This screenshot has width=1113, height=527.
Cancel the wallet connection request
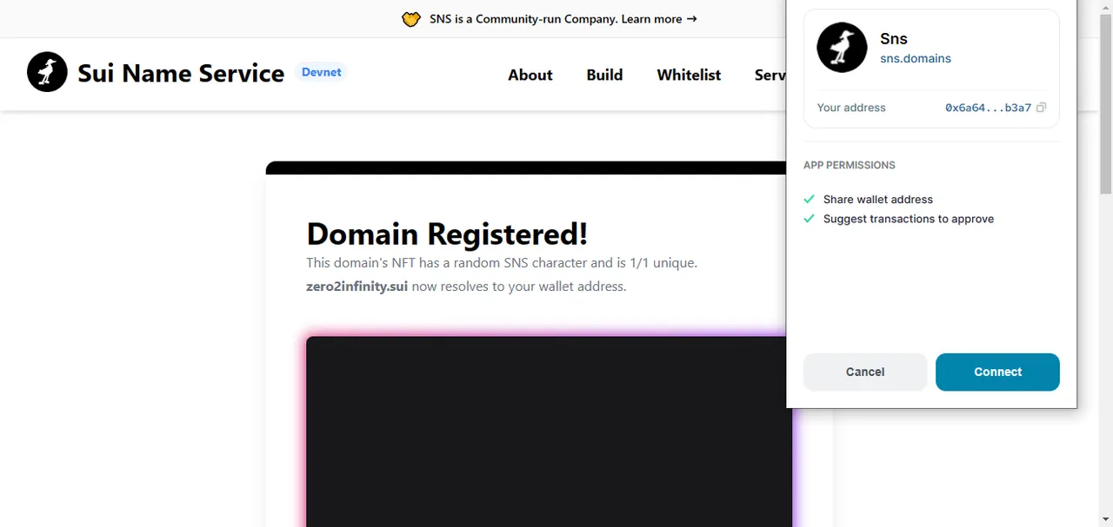(x=865, y=372)
